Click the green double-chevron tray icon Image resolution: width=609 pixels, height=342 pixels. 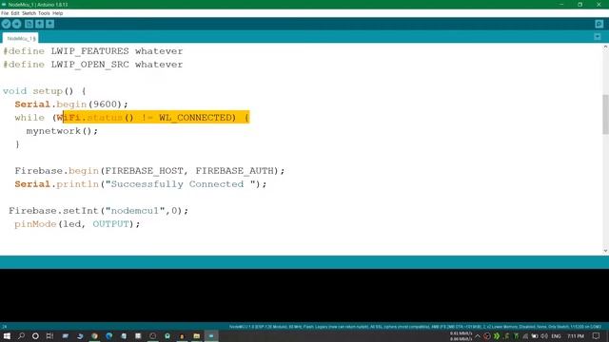[497, 336]
